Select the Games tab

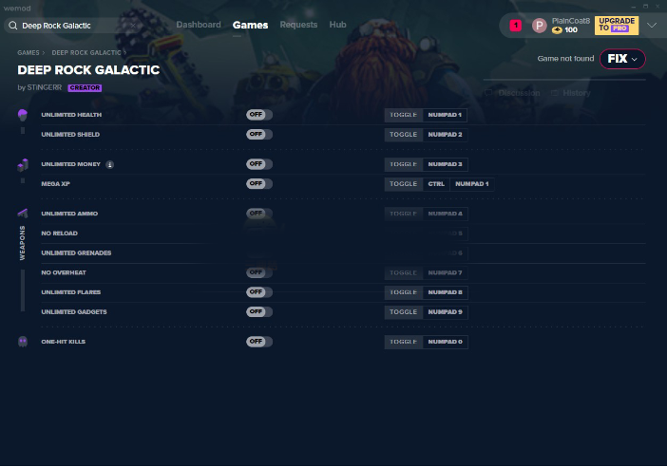pos(250,25)
